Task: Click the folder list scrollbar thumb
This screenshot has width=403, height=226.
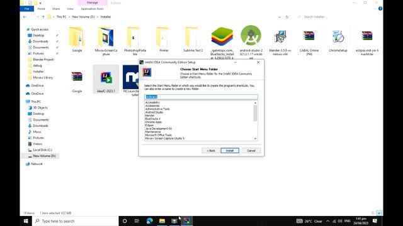Action: pos(255,113)
